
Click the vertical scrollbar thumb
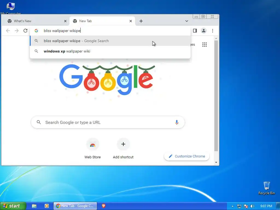(x=216, y=96)
